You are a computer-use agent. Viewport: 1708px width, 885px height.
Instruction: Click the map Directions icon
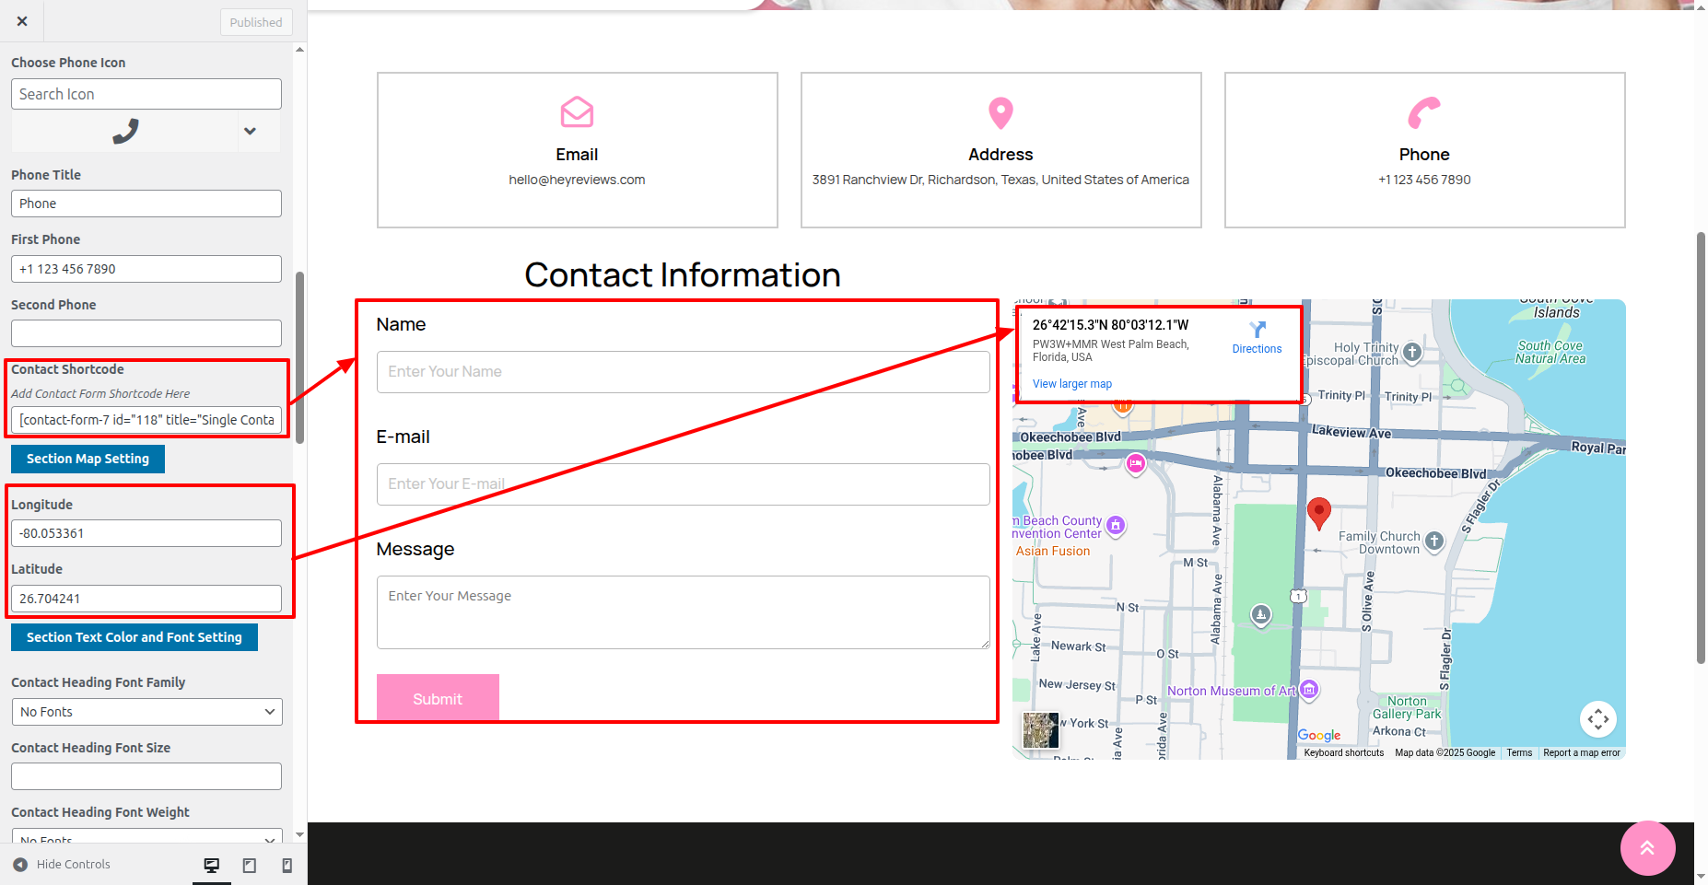(x=1258, y=330)
